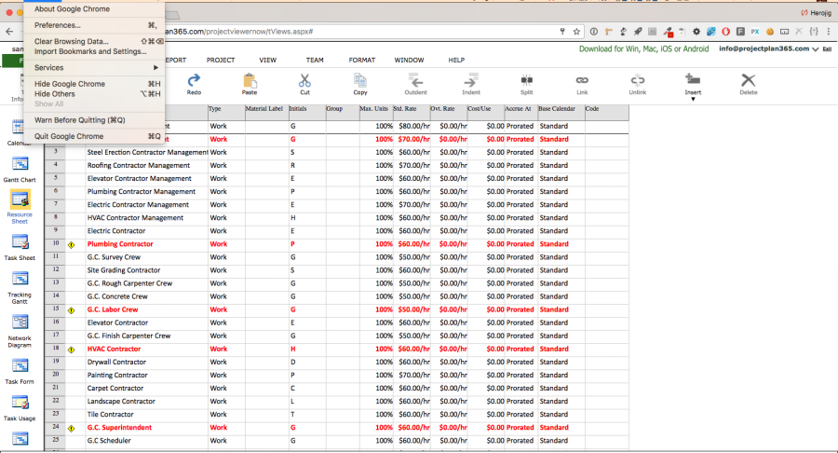This screenshot has width=838, height=453.
Task: Open the Chrome three-dot menu
Action: click(829, 32)
